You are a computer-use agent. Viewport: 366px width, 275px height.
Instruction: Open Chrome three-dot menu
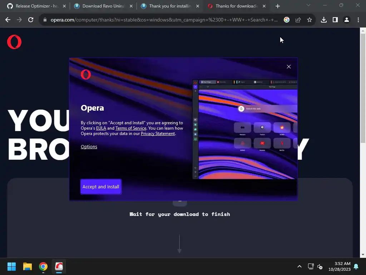[x=358, y=20]
